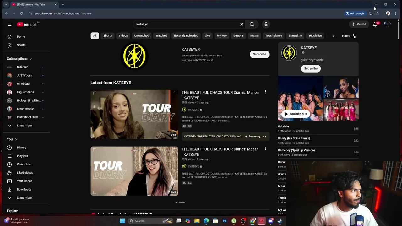Image resolution: width=402 pixels, height=226 pixels.
Task: Select the Touch dance chip
Action: pyautogui.click(x=274, y=35)
